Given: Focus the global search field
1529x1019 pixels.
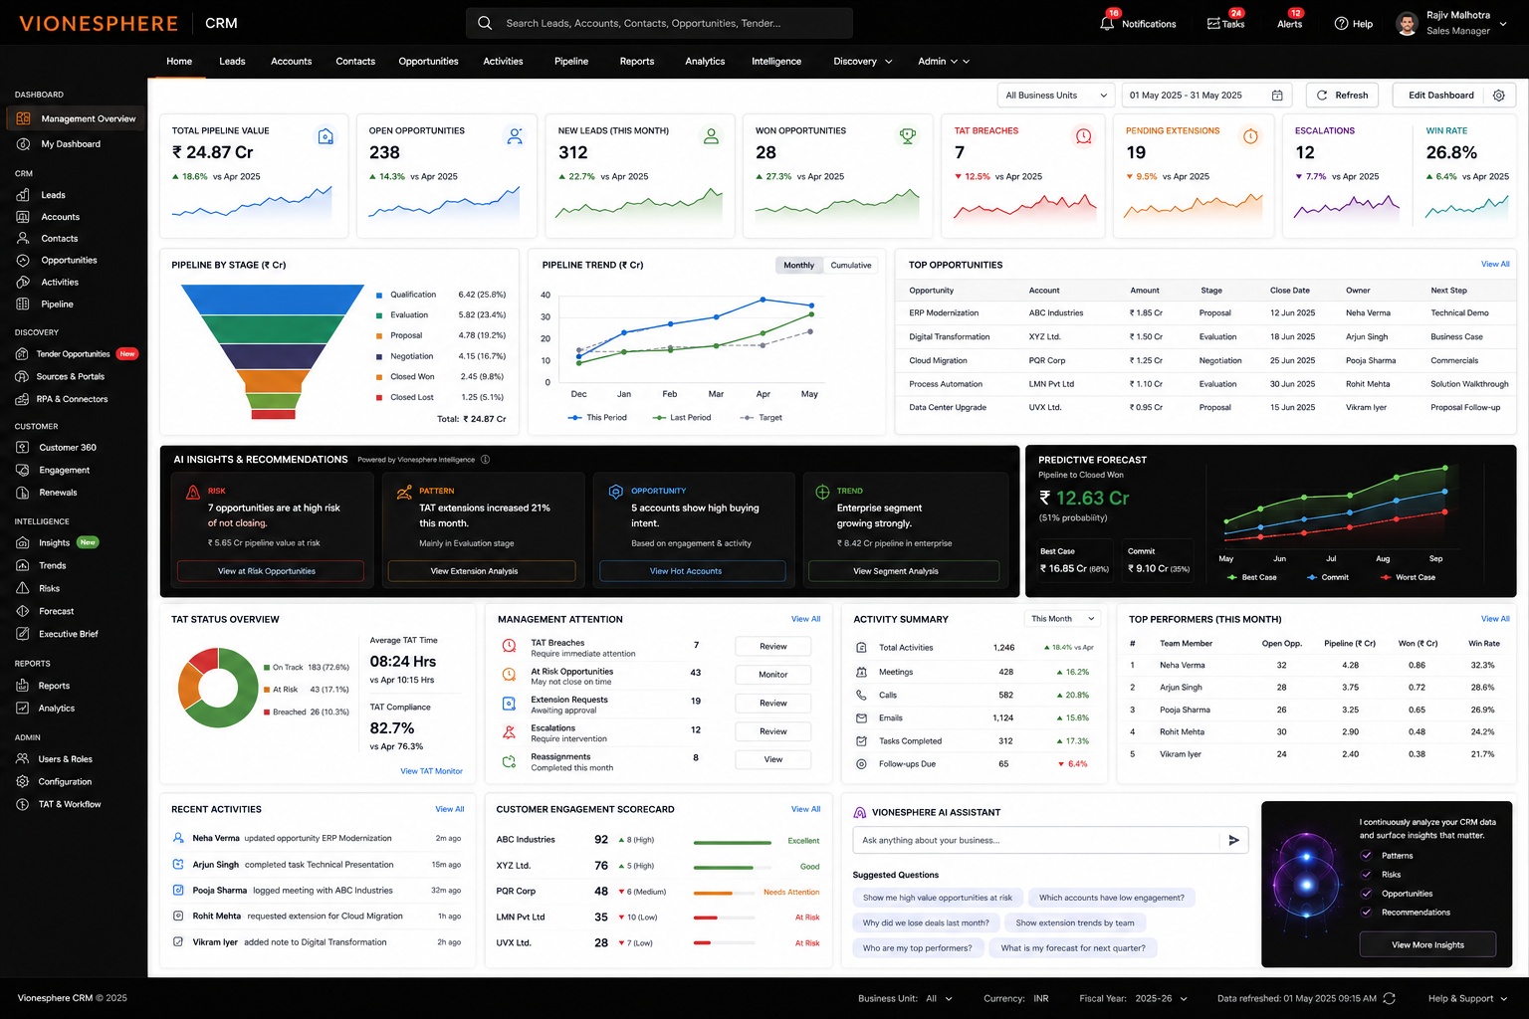Looking at the screenshot, I should coord(659,23).
